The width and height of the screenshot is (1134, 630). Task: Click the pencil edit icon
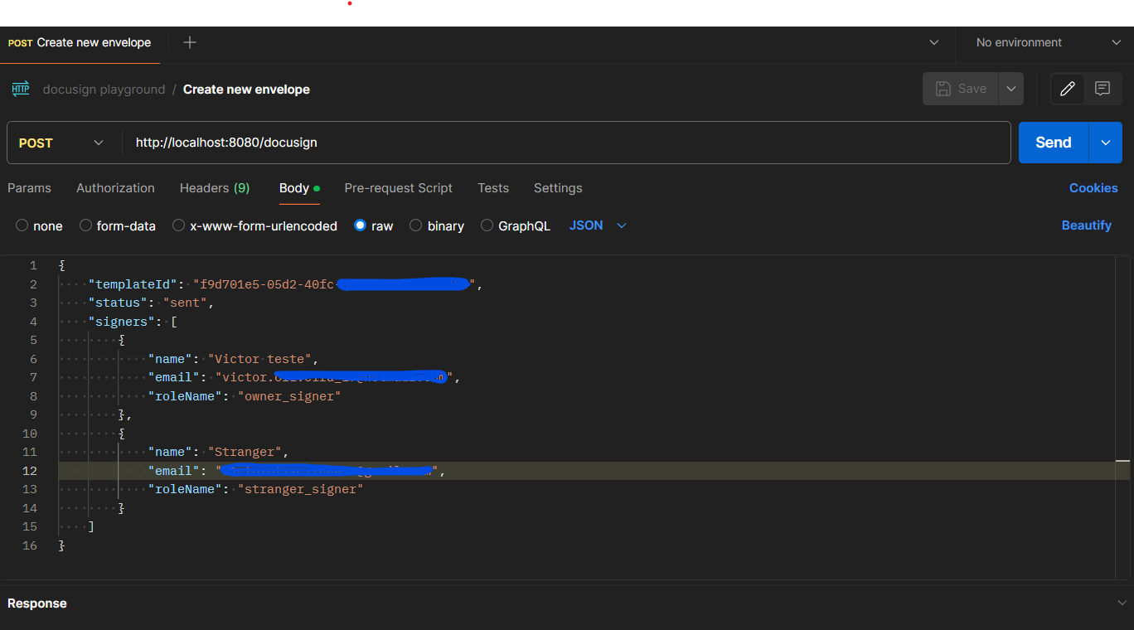click(1068, 89)
